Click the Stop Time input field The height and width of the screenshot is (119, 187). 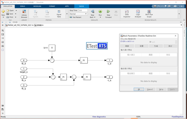(x=83, y=10)
